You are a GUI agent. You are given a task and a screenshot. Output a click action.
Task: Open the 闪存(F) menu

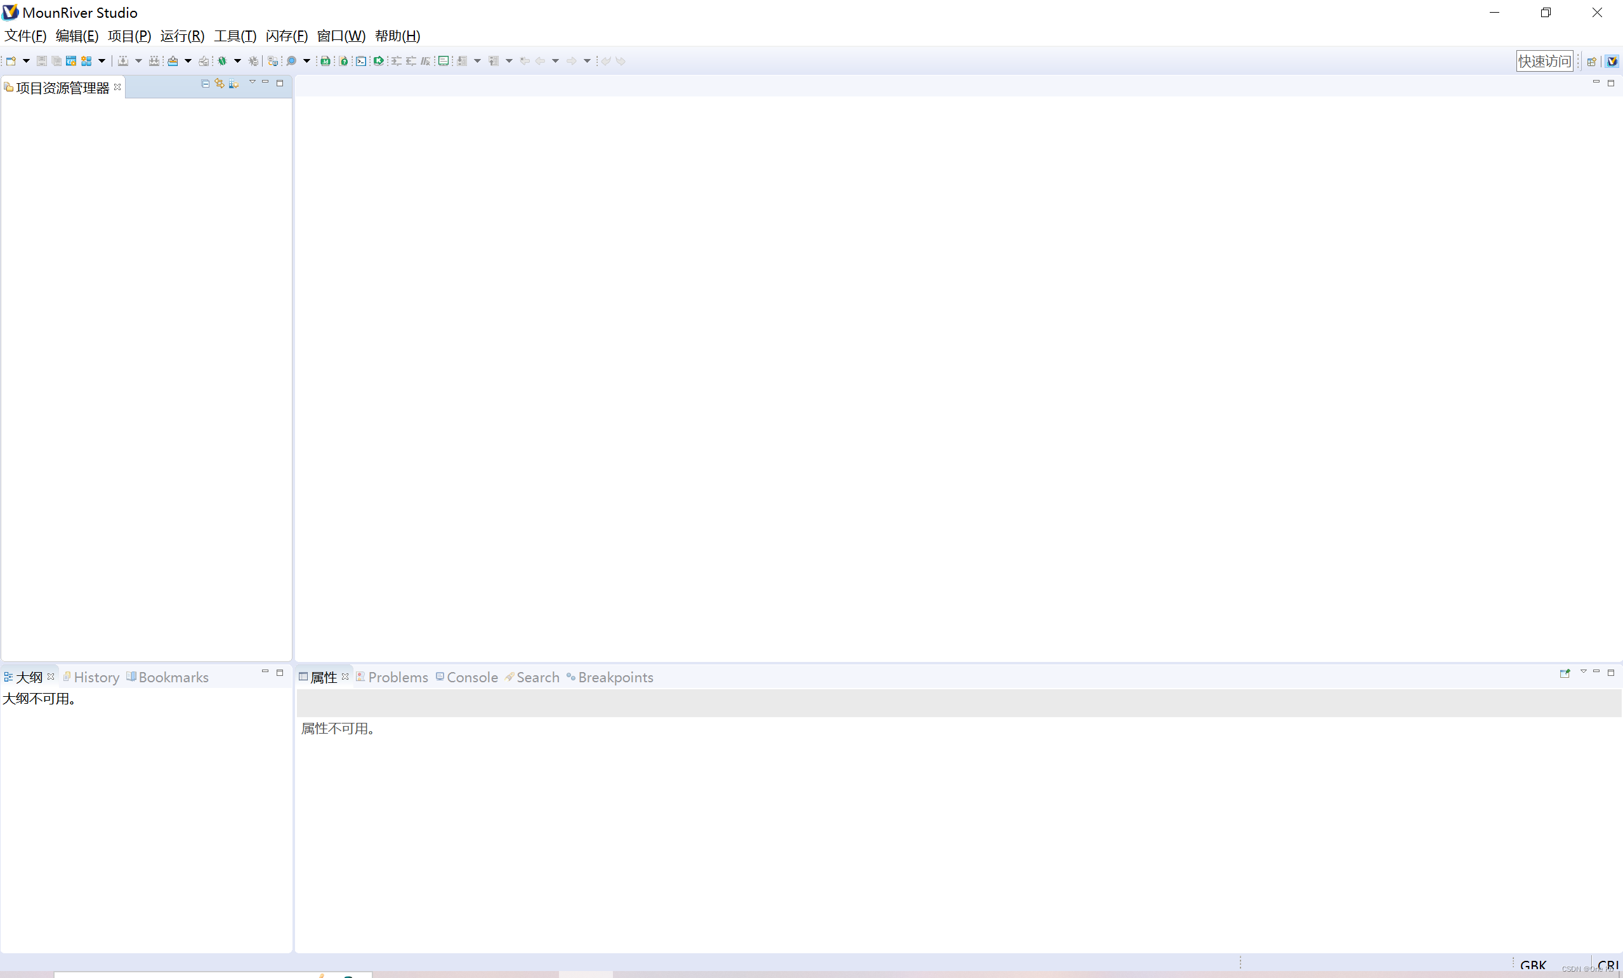[x=286, y=36]
